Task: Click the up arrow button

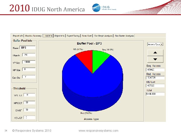Action: (x=155, y=53)
